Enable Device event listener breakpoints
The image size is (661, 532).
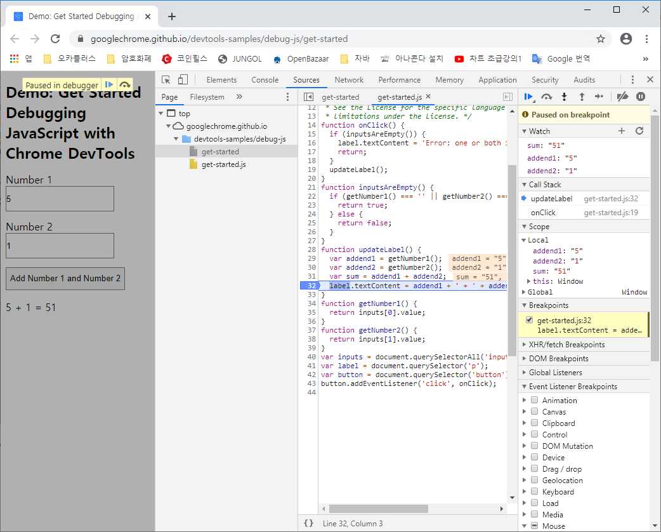[535, 456]
